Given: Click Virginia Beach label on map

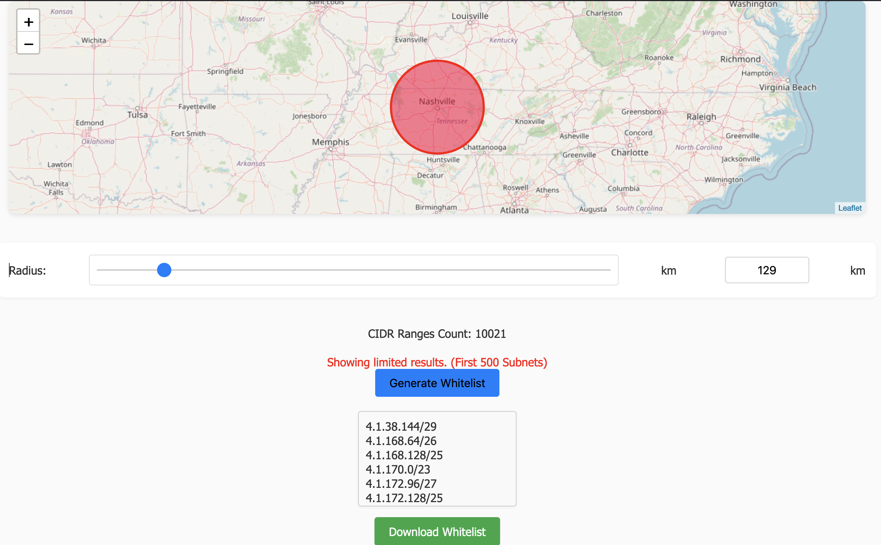Looking at the screenshot, I should 787,87.
